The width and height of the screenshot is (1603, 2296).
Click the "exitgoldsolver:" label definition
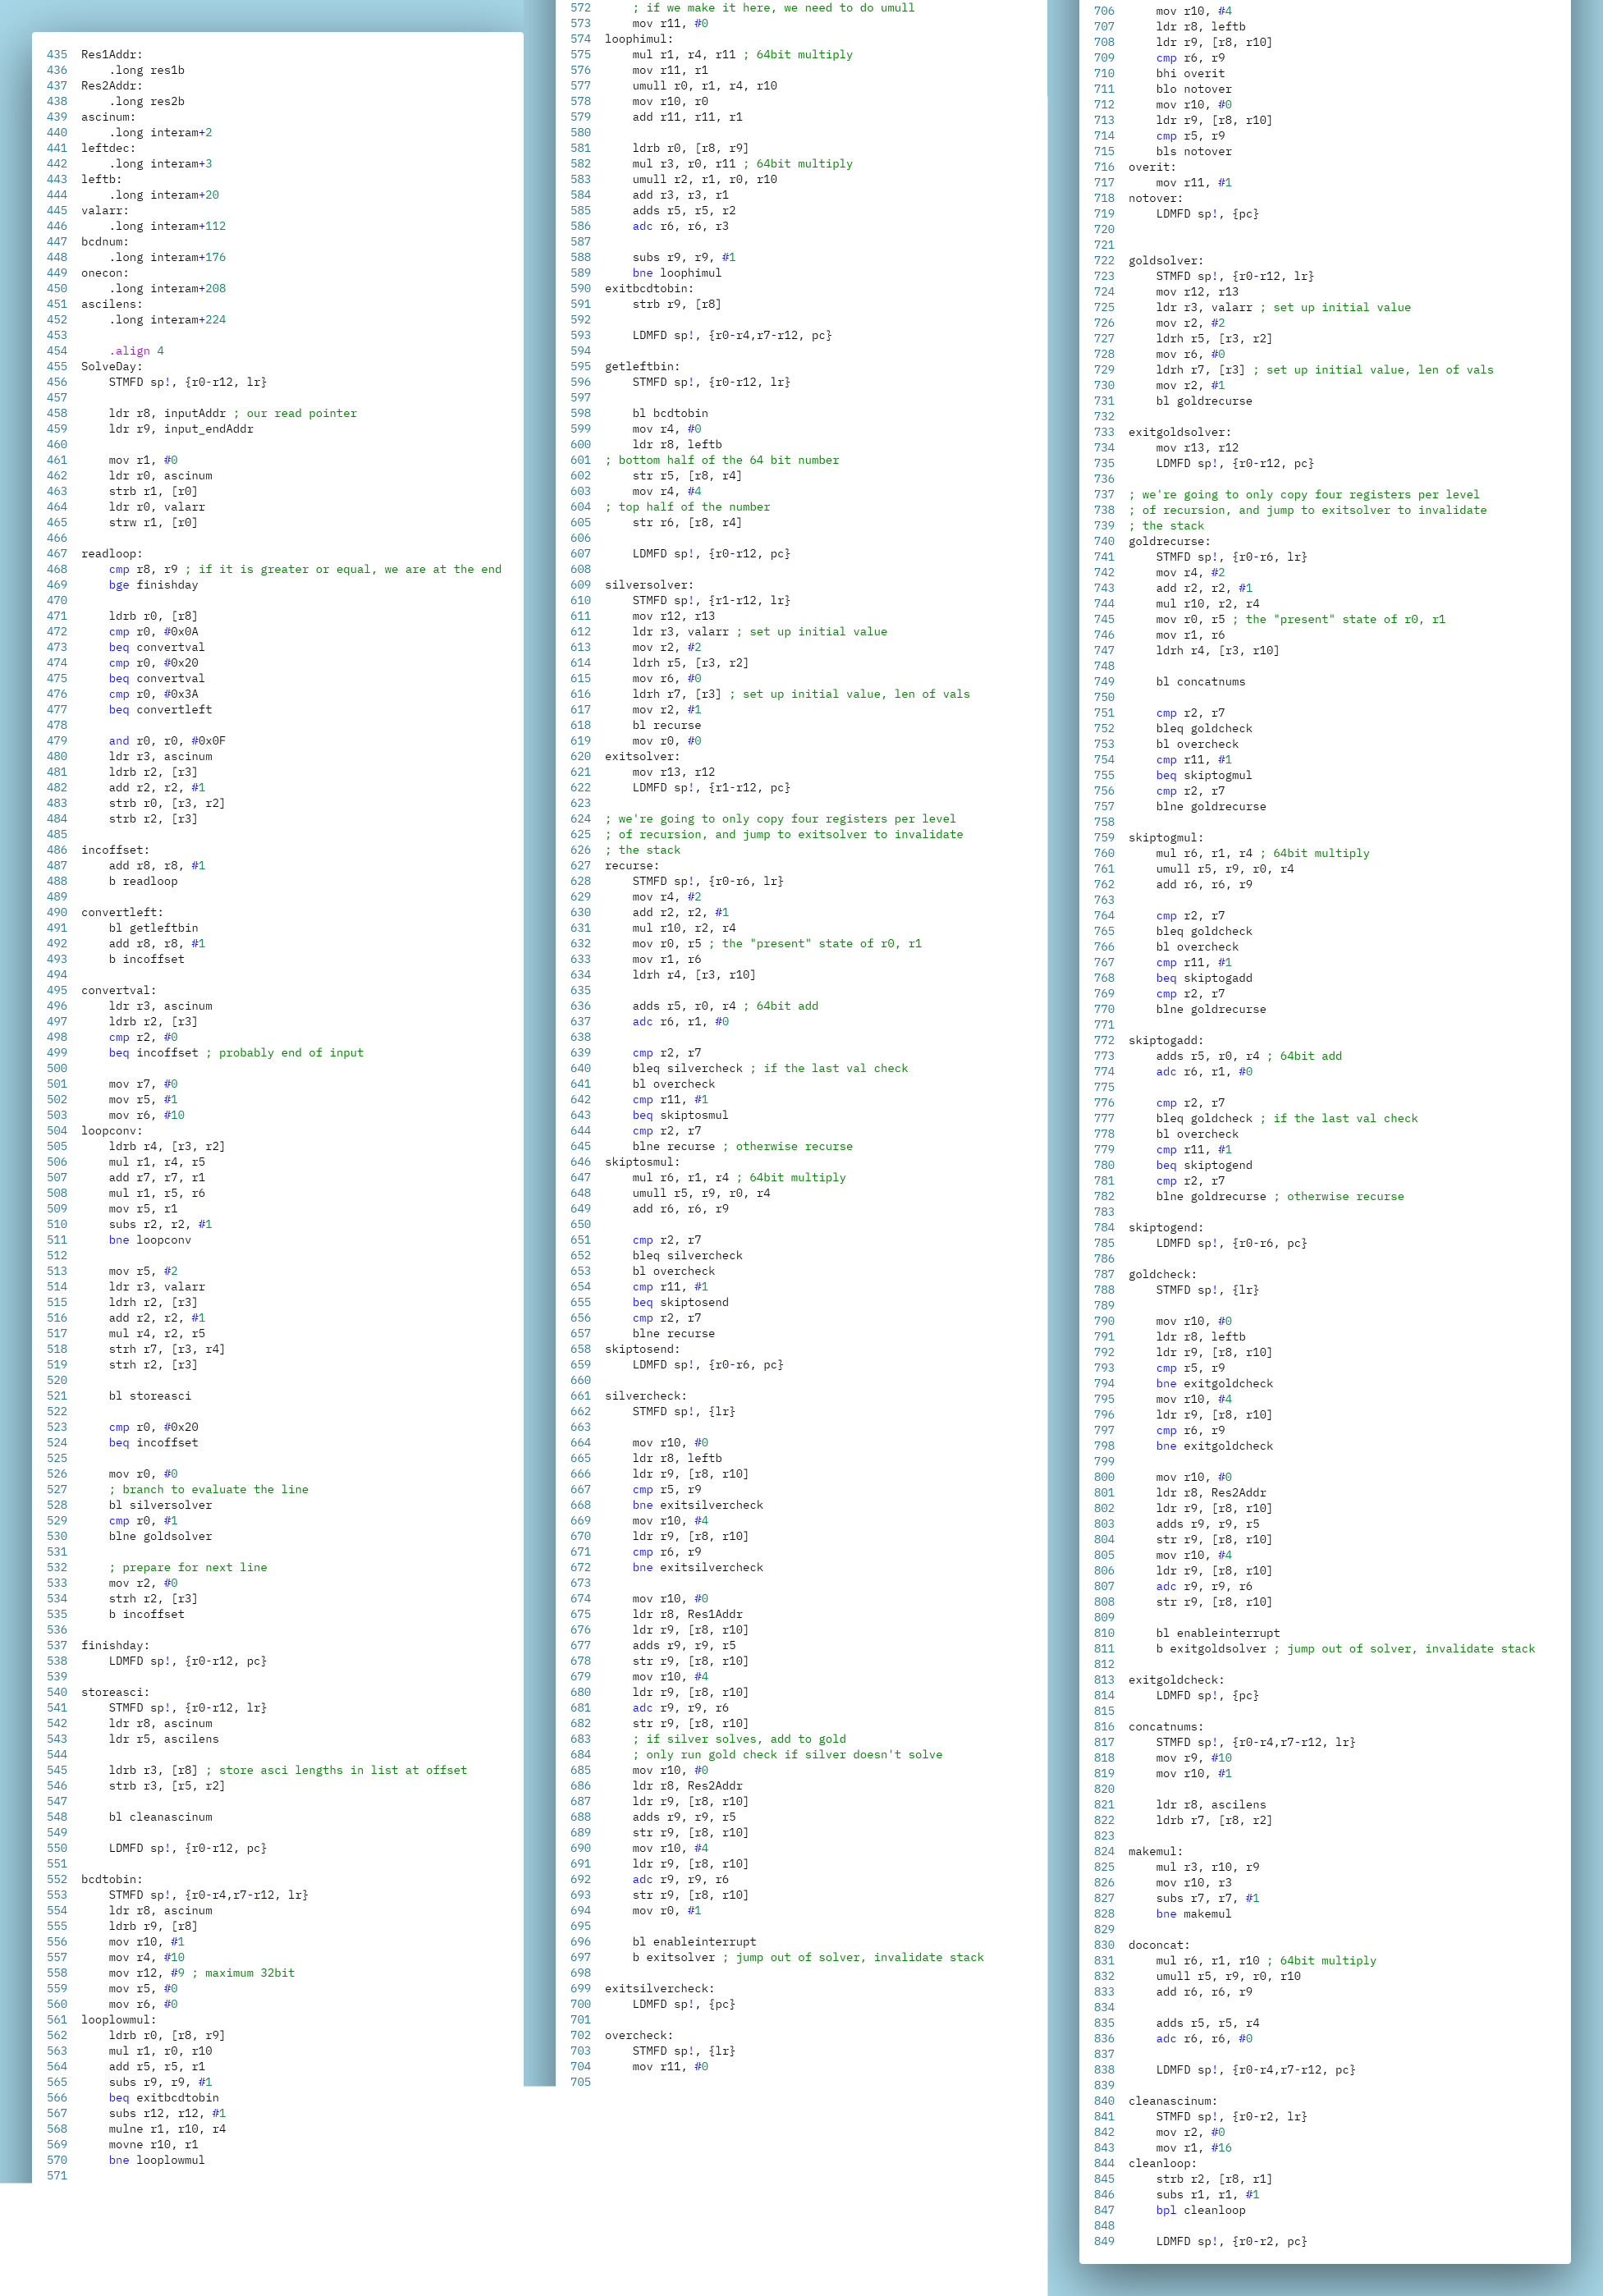1180,433
